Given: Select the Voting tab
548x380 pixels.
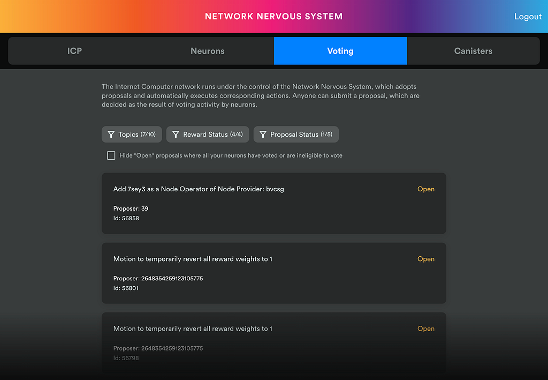Looking at the screenshot, I should 340,51.
